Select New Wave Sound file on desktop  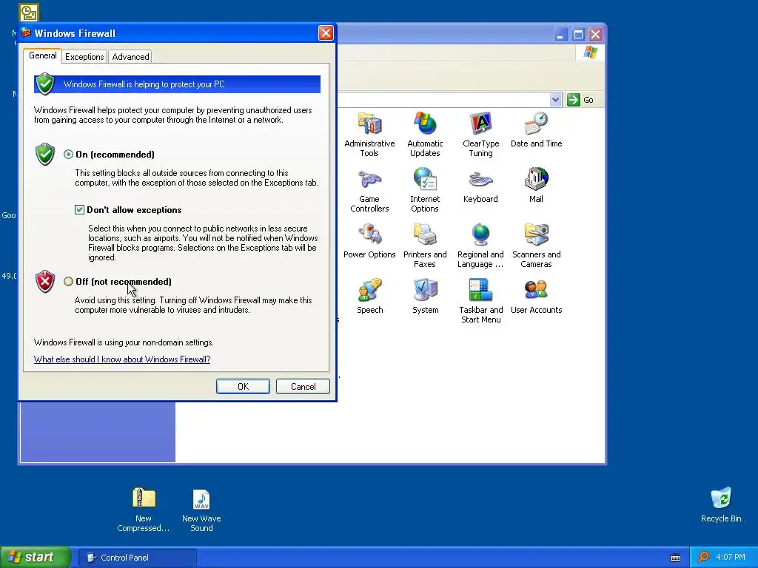(201, 510)
